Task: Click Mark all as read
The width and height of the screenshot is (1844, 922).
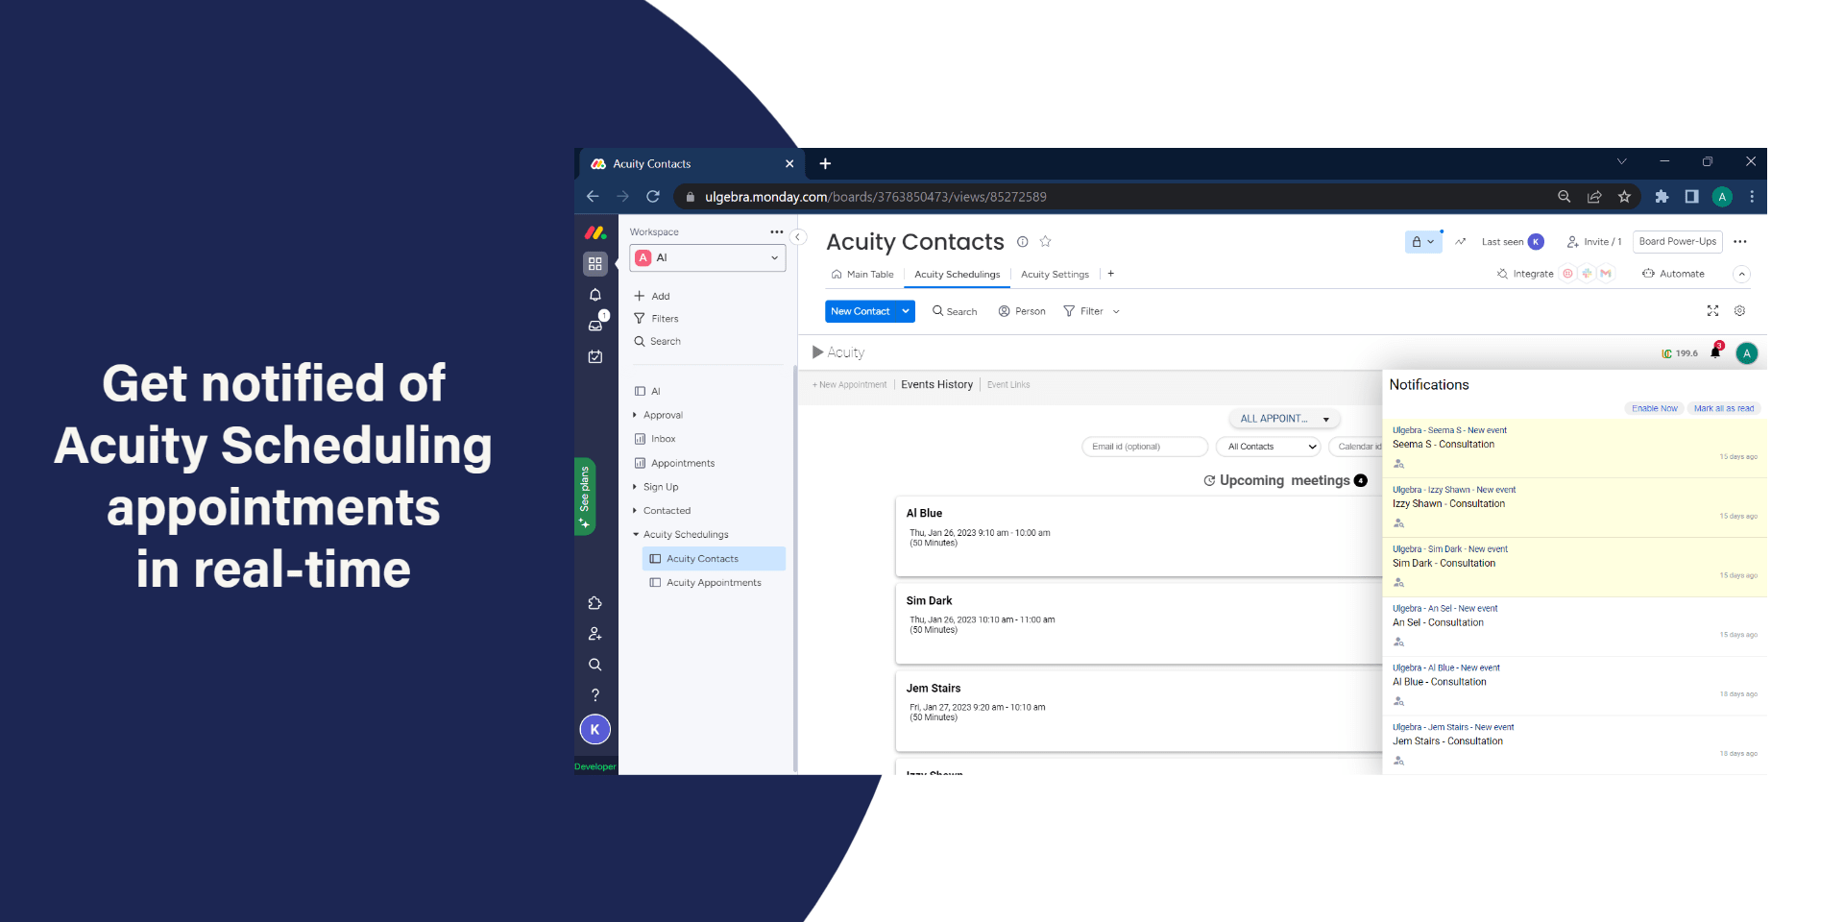Action: [1724, 408]
